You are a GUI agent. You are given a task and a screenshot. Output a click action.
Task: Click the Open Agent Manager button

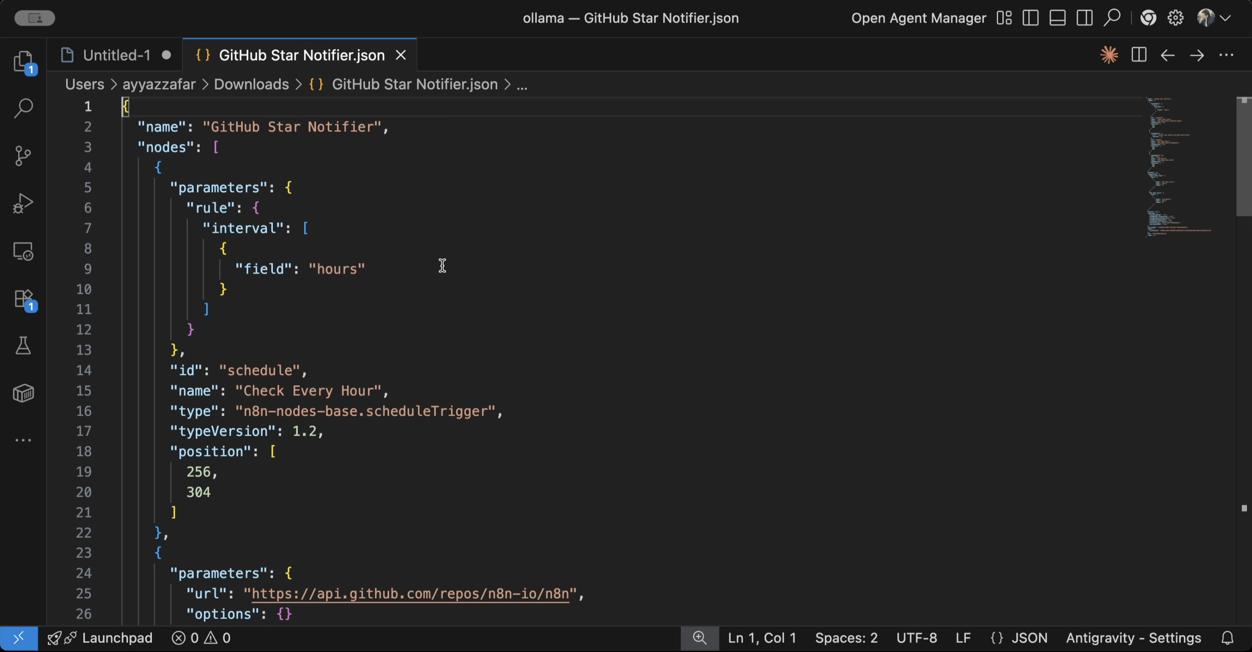(918, 18)
